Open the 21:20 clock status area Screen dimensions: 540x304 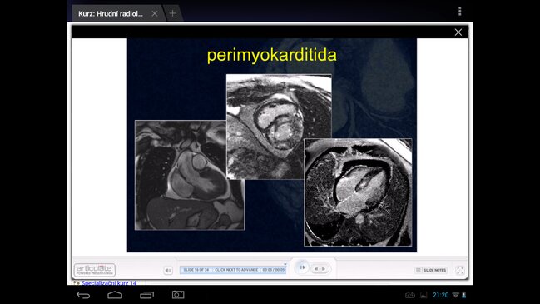pyautogui.click(x=440, y=295)
